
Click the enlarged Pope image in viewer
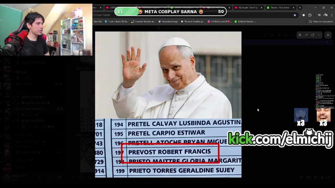click(168, 104)
